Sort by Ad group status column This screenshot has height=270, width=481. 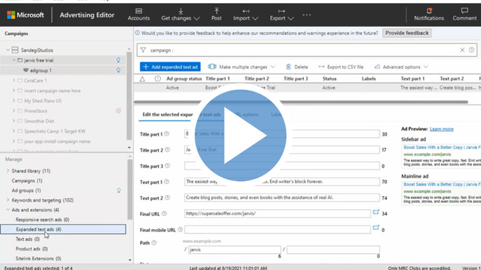click(x=184, y=79)
